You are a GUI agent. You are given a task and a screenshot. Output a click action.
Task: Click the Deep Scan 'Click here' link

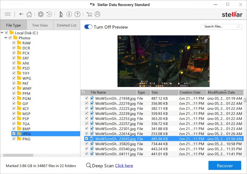[124, 165]
